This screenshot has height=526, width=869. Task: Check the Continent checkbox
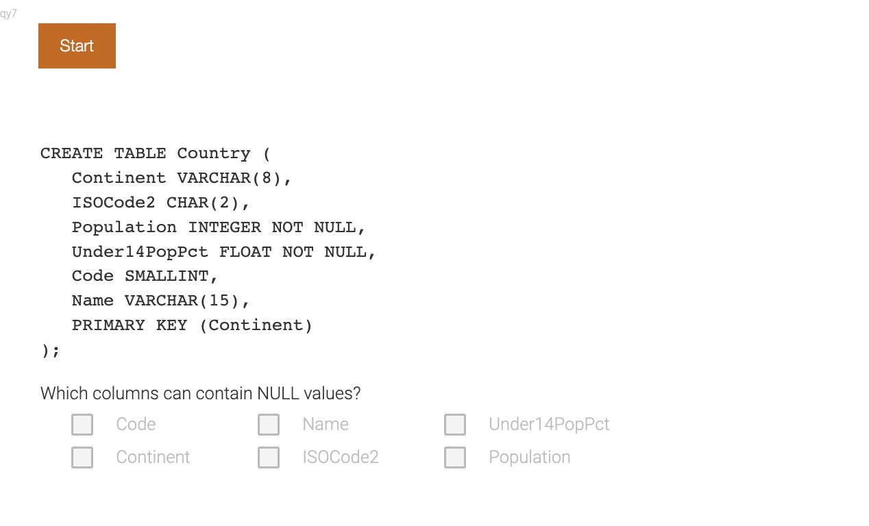click(x=82, y=457)
